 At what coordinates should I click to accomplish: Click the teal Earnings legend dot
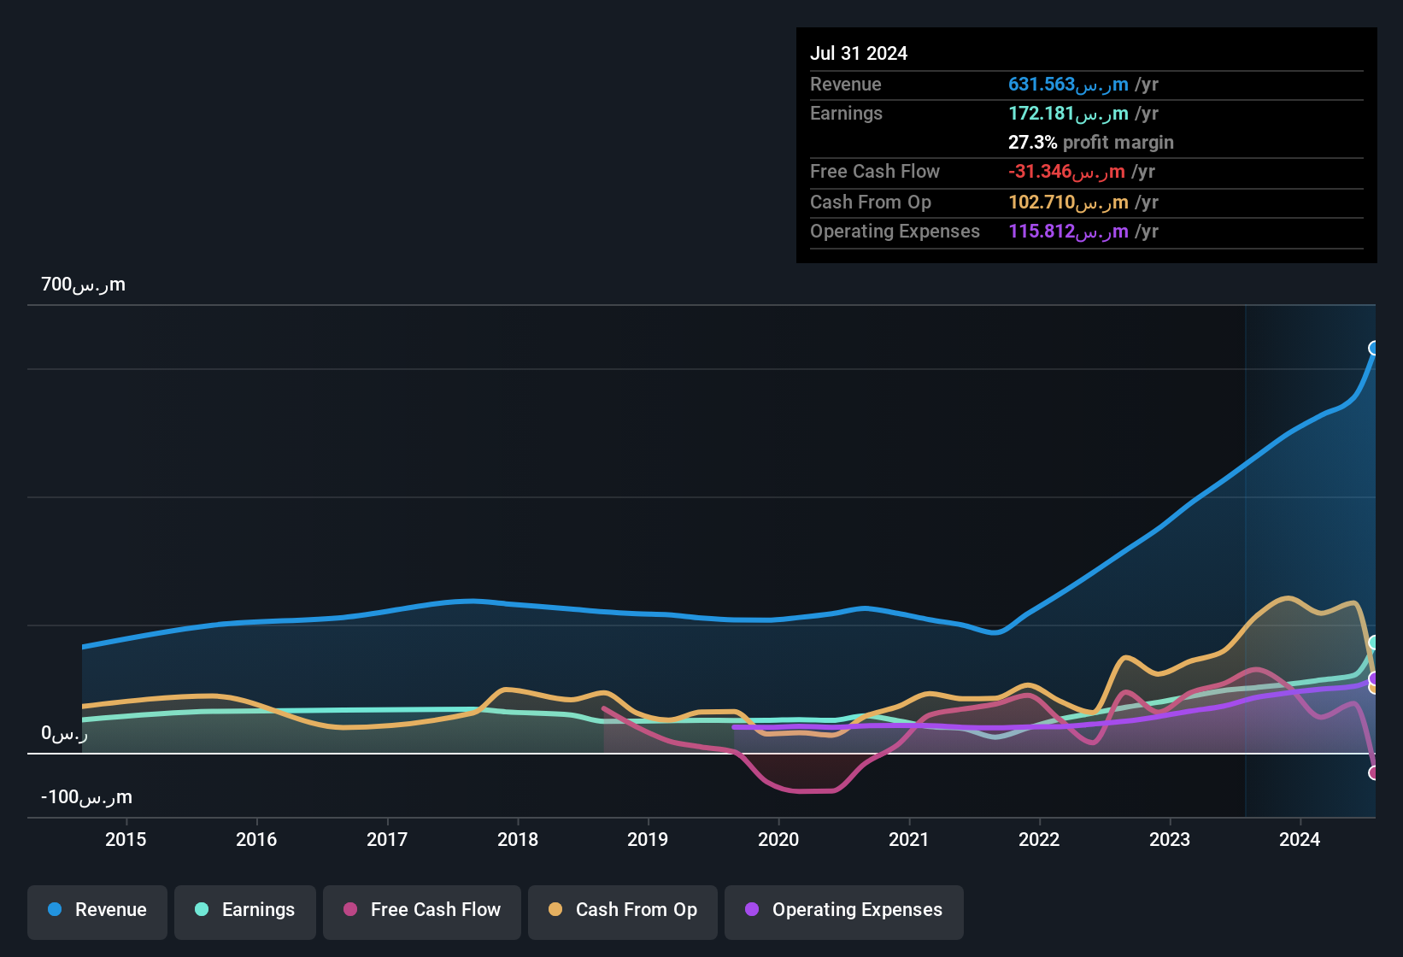pyautogui.click(x=202, y=910)
